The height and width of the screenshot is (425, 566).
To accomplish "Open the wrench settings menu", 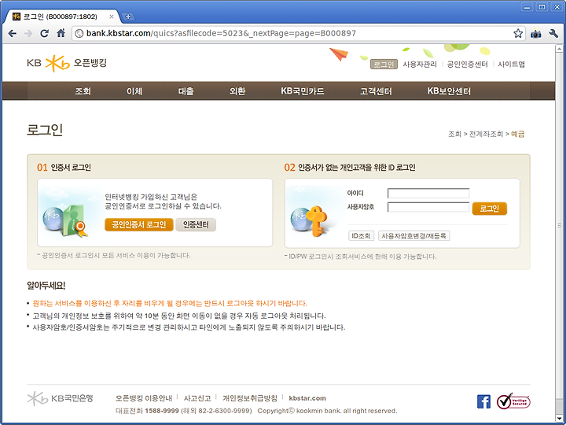I will click(x=553, y=34).
